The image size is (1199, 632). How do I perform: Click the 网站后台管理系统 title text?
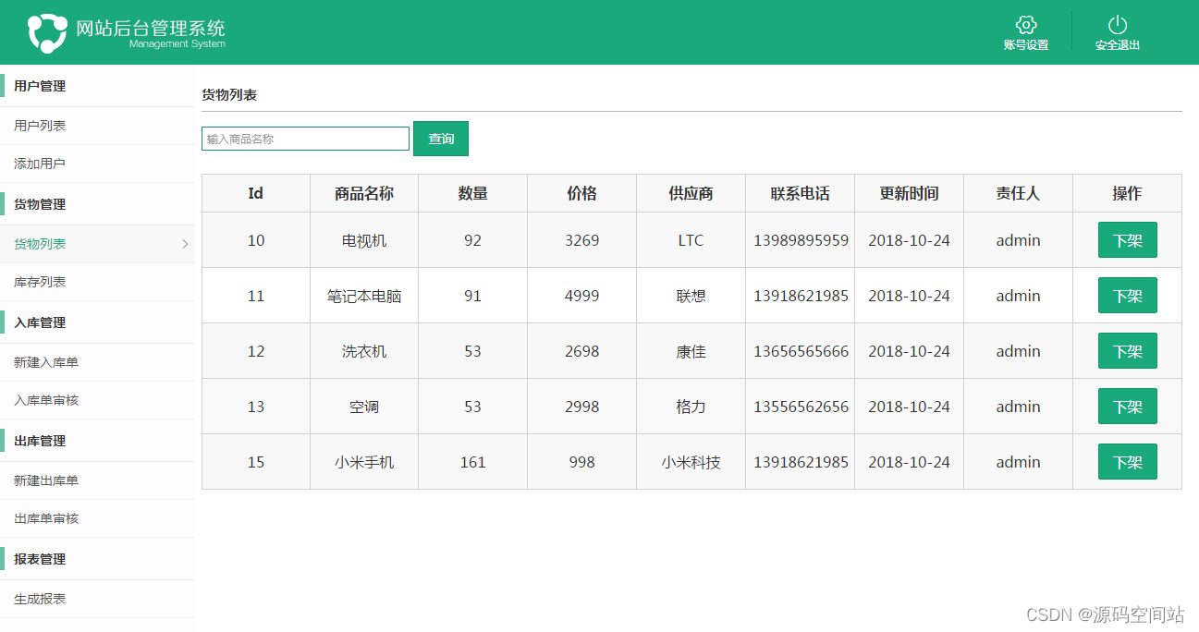pyautogui.click(x=151, y=29)
